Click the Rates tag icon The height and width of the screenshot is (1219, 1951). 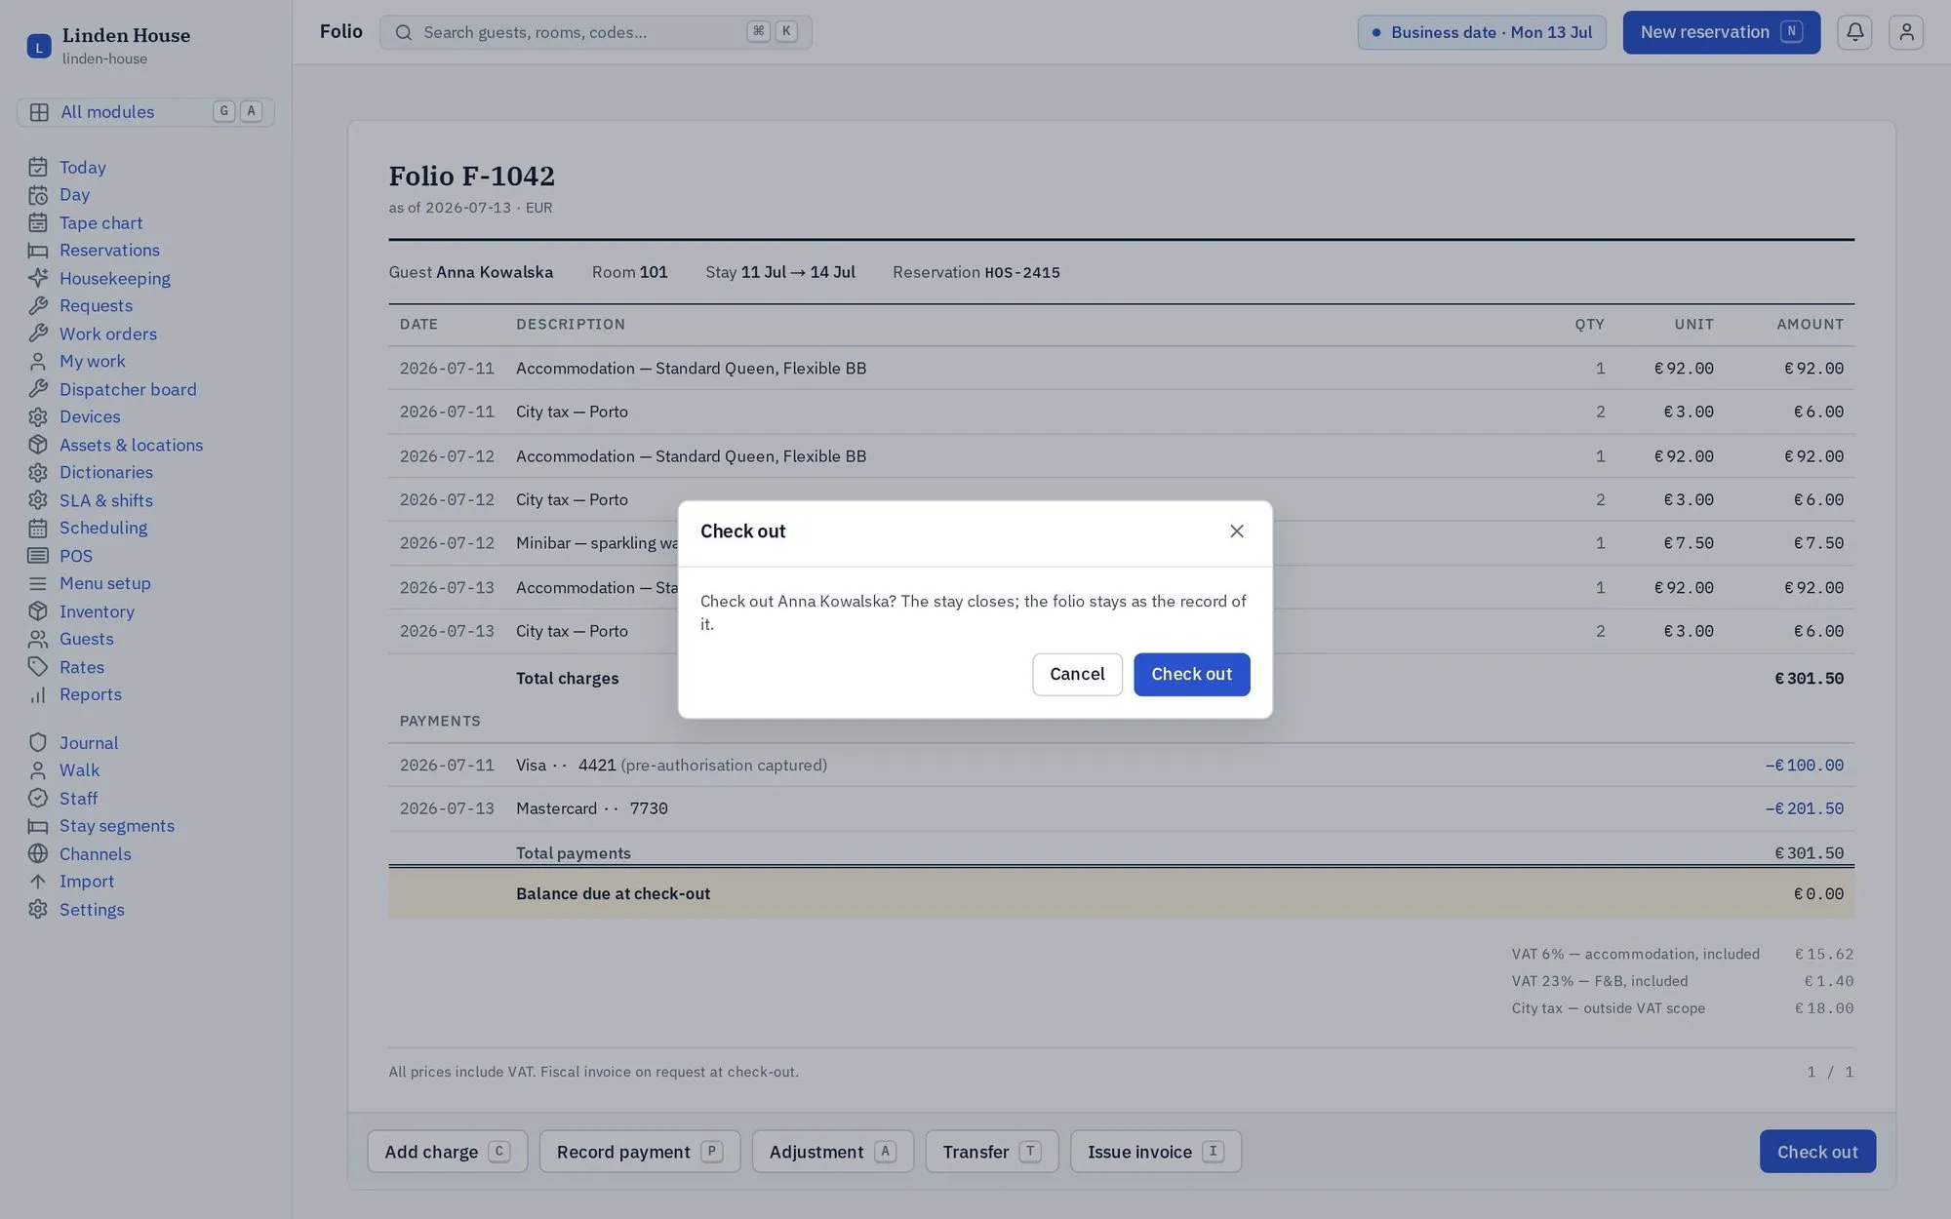(38, 667)
